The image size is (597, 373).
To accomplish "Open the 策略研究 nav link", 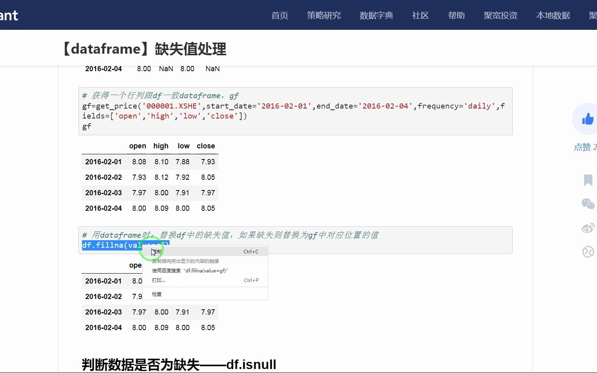I will [x=324, y=15].
